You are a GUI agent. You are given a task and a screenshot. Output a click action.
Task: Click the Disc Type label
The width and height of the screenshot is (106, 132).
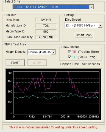[x=13, y=20]
